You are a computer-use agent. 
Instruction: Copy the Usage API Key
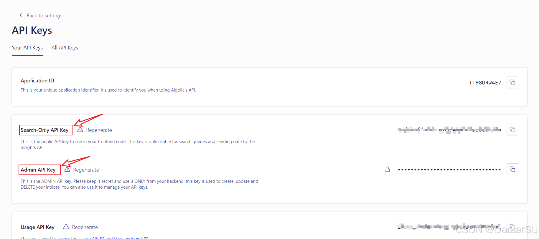512,227
